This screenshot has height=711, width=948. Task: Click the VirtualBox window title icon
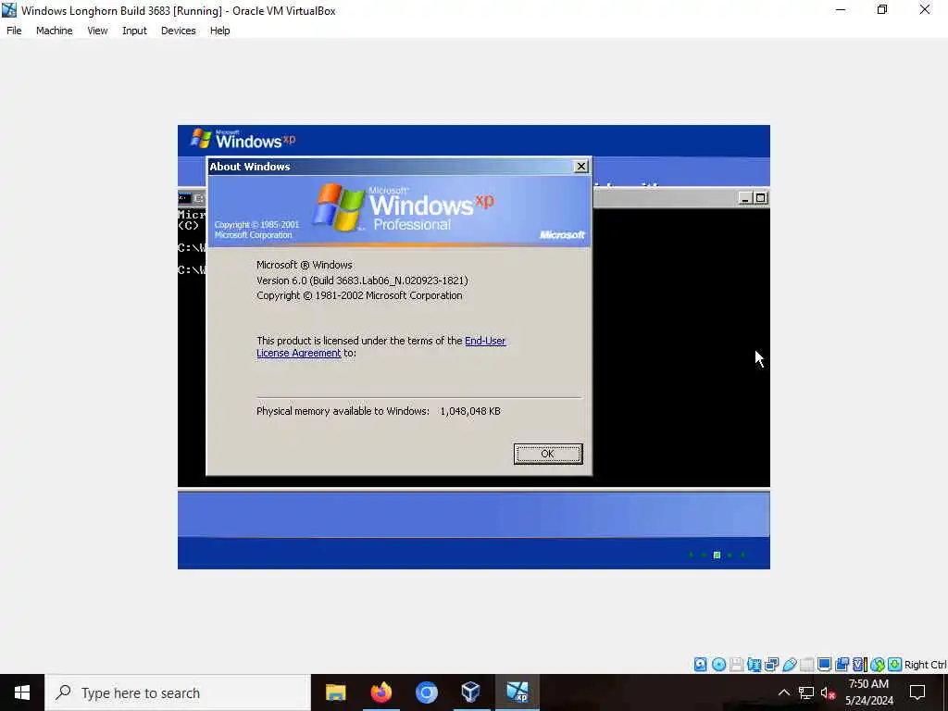click(9, 10)
